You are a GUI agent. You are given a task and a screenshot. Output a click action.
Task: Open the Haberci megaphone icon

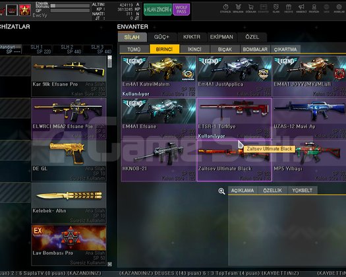[301, 9]
